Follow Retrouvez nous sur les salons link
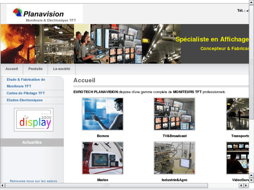This screenshot has width=254, height=190. [x=34, y=181]
